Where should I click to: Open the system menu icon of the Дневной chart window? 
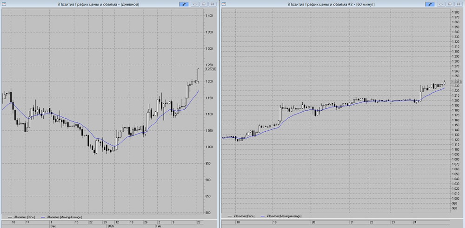(4, 4)
